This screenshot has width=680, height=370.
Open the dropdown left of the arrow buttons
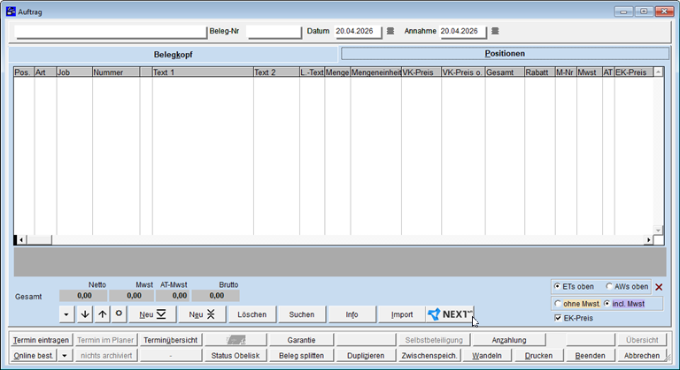click(x=66, y=314)
